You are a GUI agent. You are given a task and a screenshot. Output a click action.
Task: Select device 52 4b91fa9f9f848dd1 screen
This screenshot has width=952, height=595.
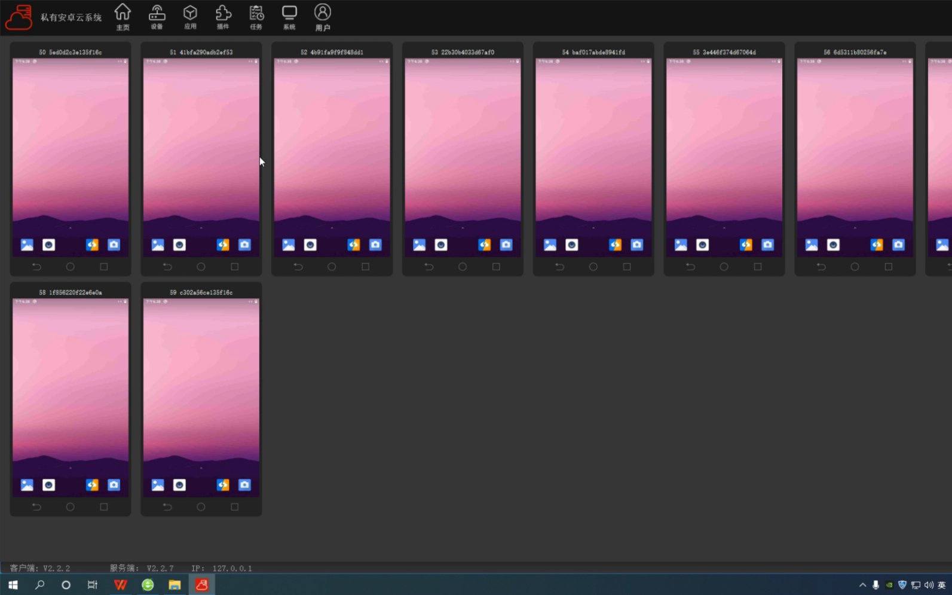pyautogui.click(x=332, y=158)
